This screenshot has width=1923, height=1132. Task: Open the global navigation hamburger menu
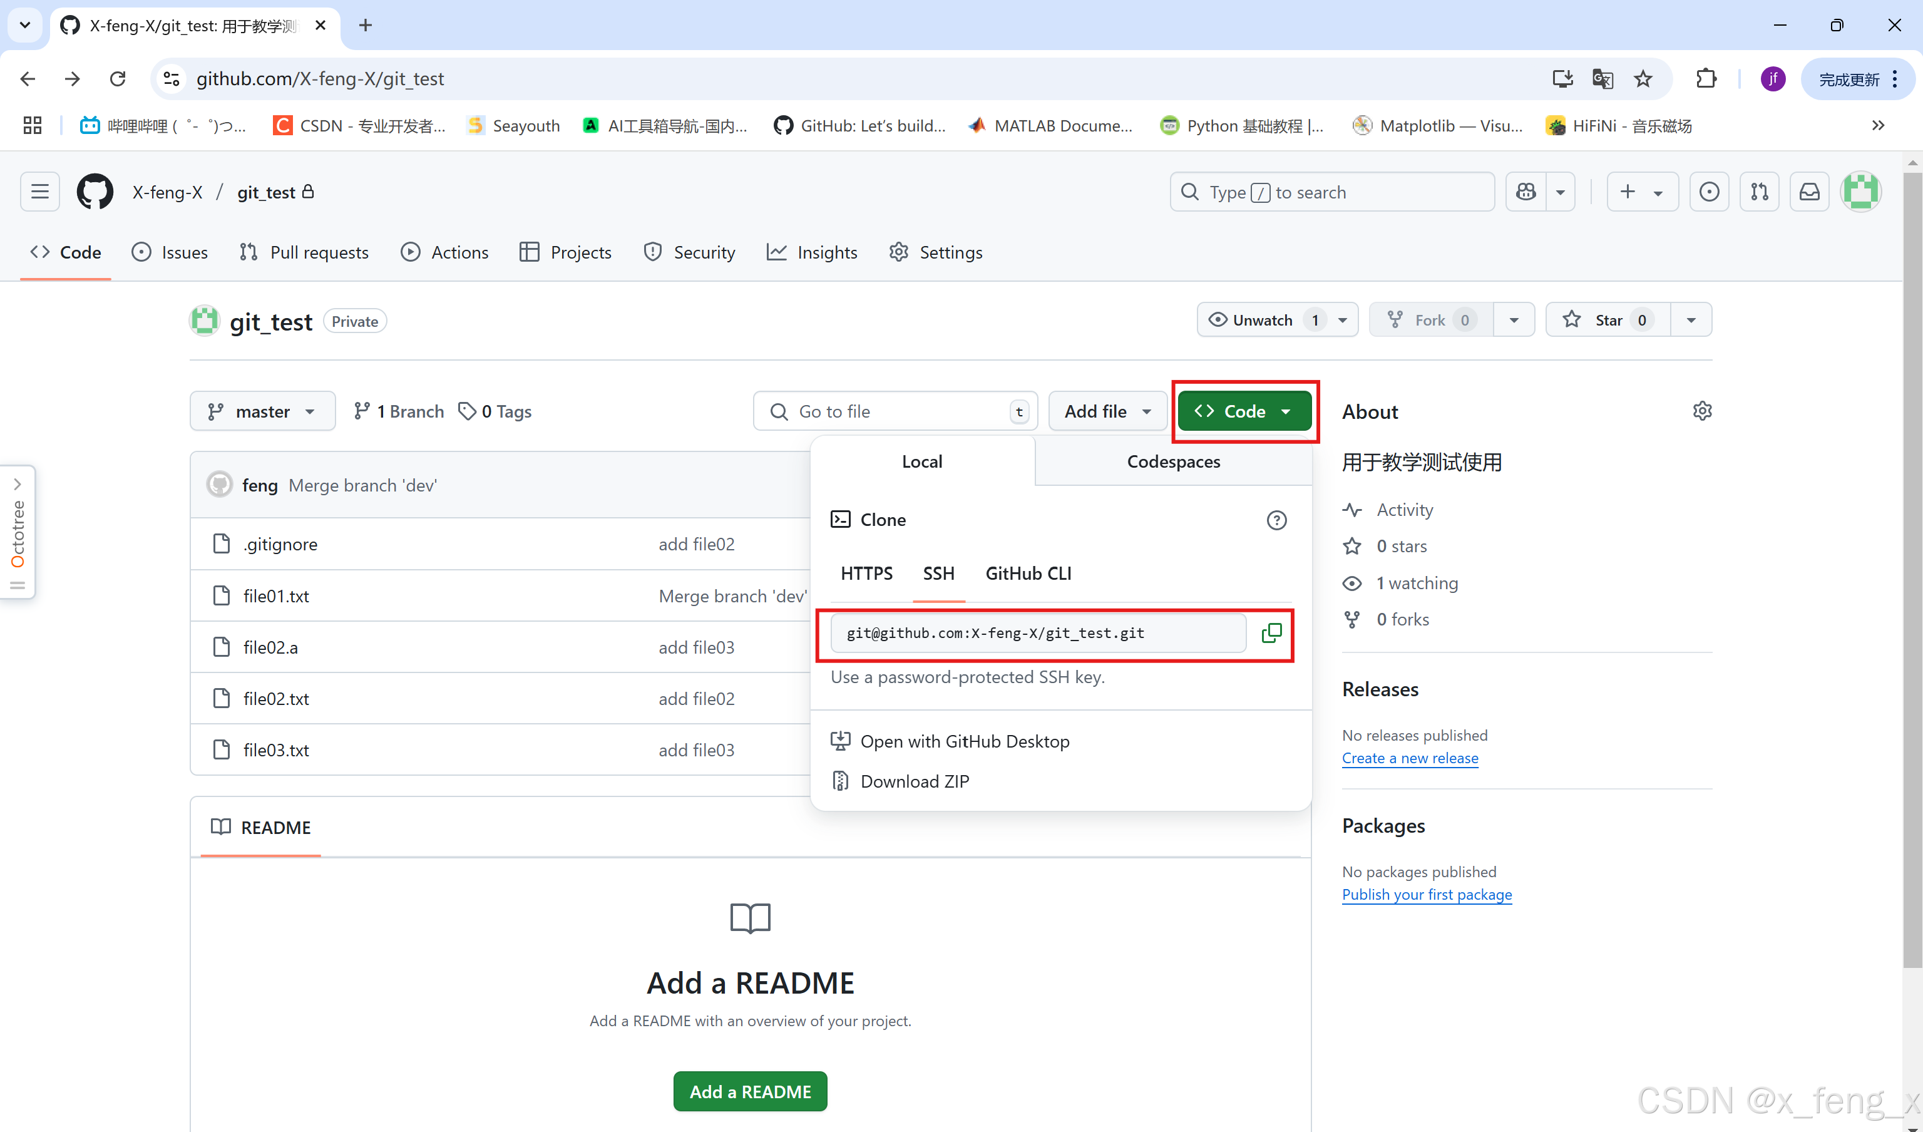tap(39, 192)
